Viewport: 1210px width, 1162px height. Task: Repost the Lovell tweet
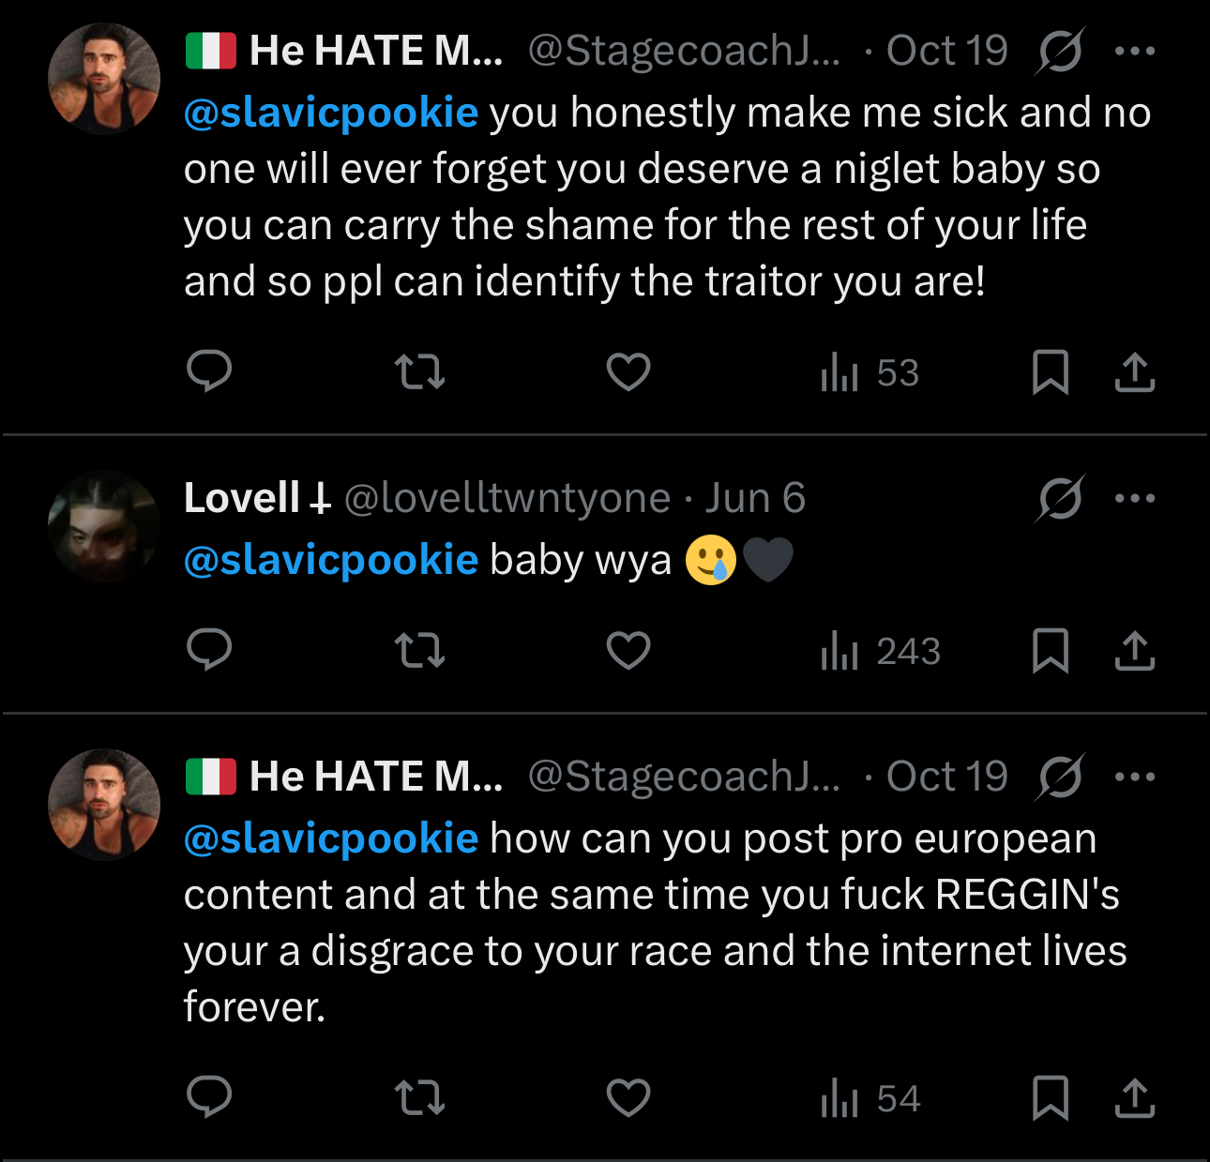pyautogui.click(x=419, y=650)
